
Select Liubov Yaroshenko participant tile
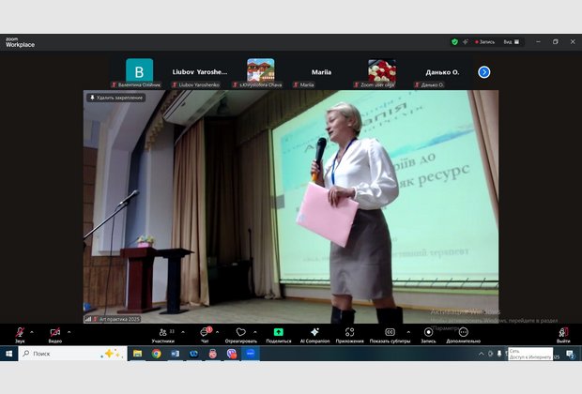pos(200,73)
